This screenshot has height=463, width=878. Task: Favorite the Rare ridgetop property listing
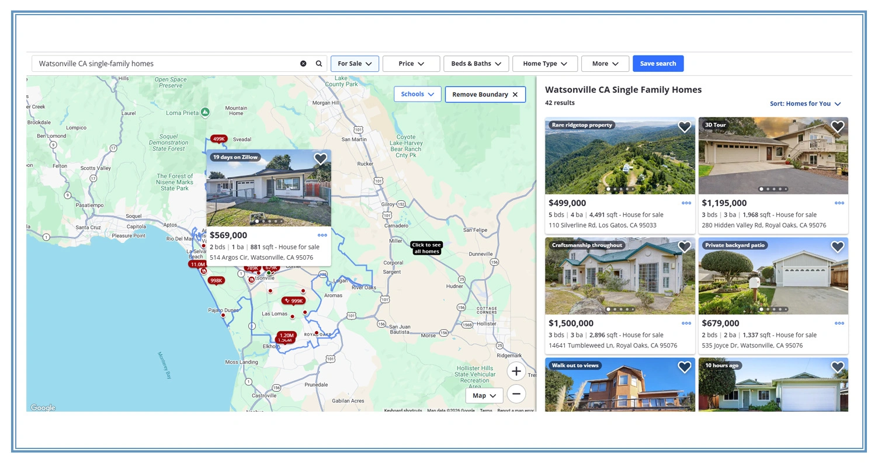pos(684,127)
